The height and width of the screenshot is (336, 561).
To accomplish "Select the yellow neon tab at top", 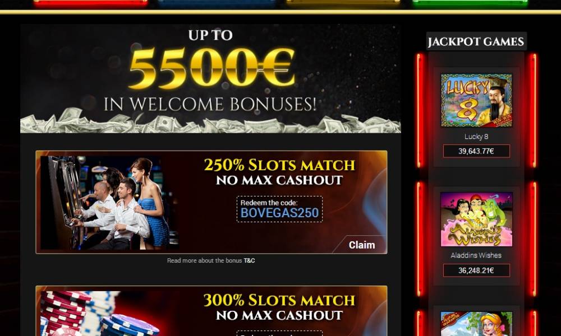I will tap(343, 2).
